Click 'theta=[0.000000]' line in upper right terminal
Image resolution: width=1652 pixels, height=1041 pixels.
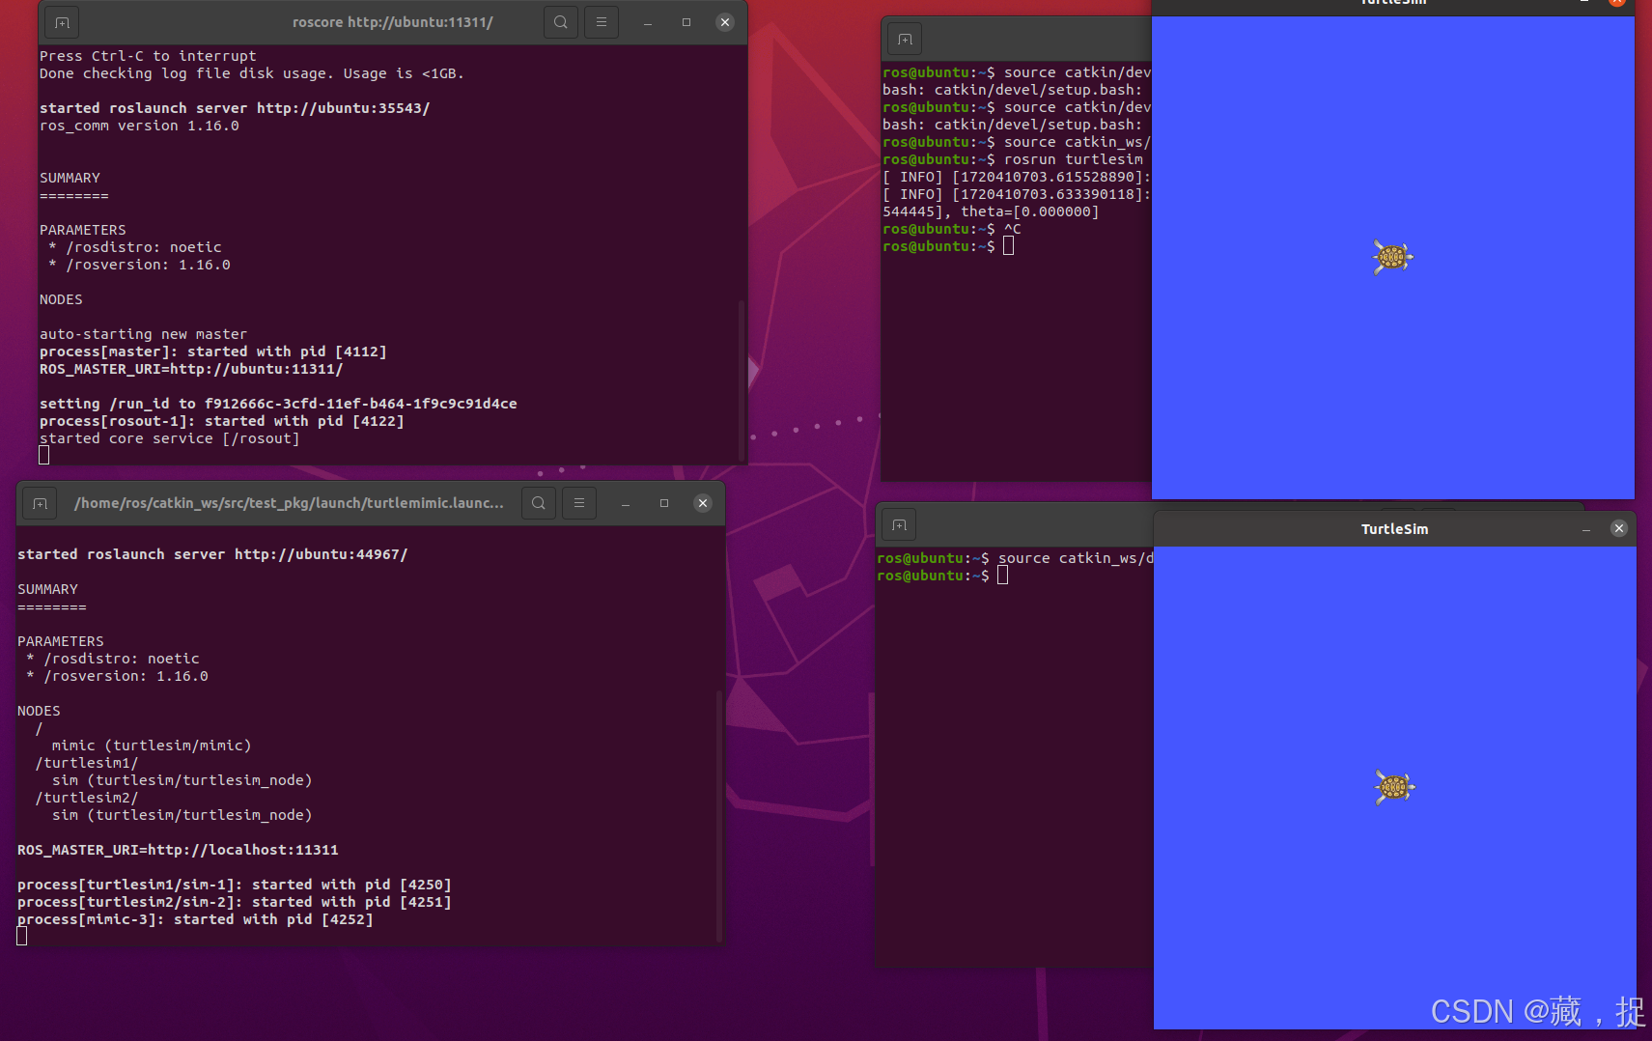991,211
